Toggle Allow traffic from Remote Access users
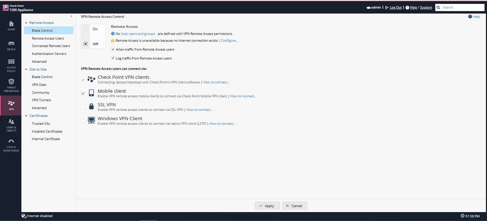 (113, 50)
